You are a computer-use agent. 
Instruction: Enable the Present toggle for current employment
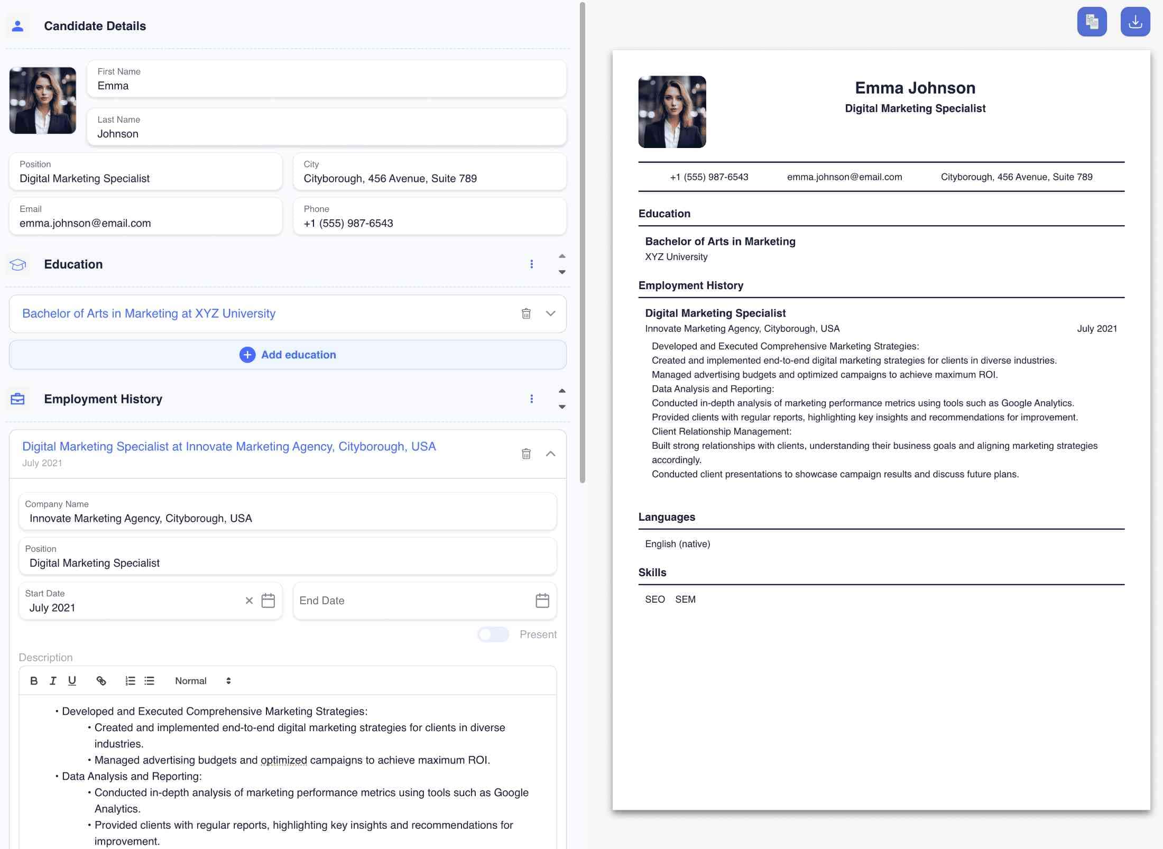tap(493, 634)
